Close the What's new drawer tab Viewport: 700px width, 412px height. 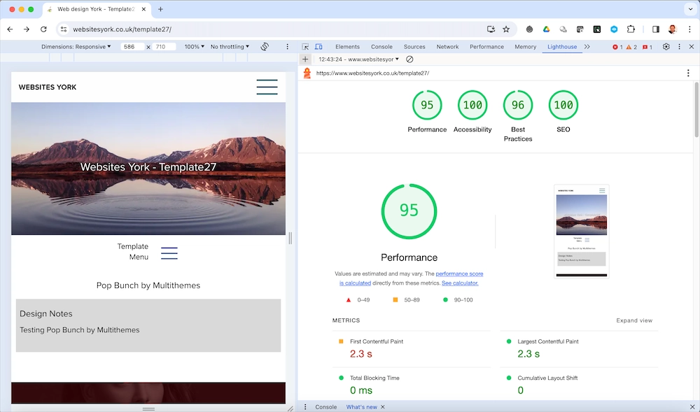coord(383,407)
